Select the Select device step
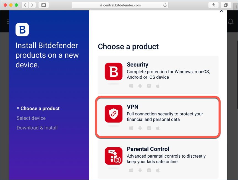This screenshot has height=180, width=238. pos(31,118)
